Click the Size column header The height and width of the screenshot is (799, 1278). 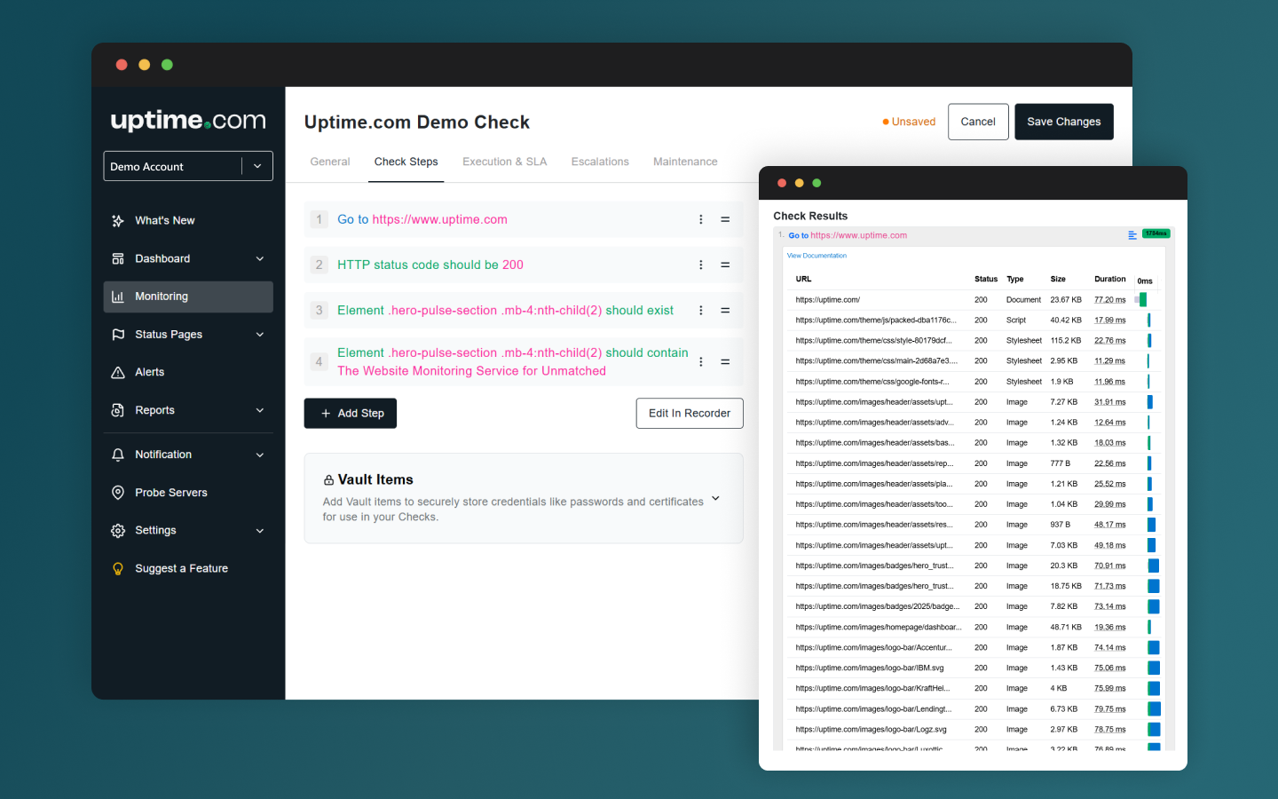coord(1058,279)
